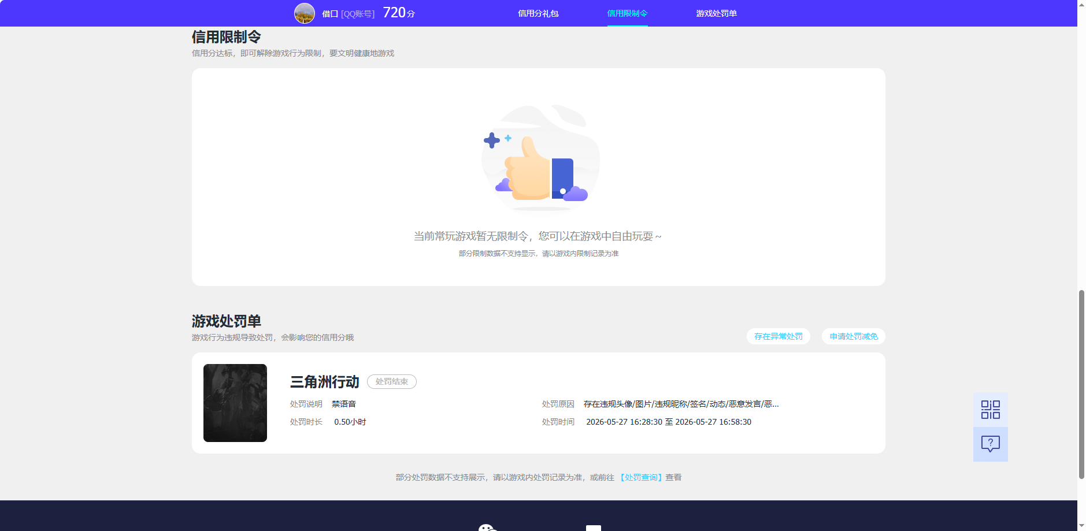Click the 禁语音 punishment description value
The image size is (1086, 531).
344,404
